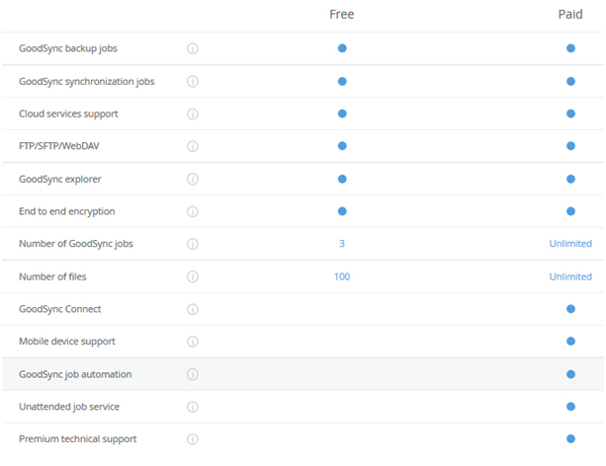Click the GoodSync Connect label
This screenshot has height=466, width=606.
click(60, 309)
